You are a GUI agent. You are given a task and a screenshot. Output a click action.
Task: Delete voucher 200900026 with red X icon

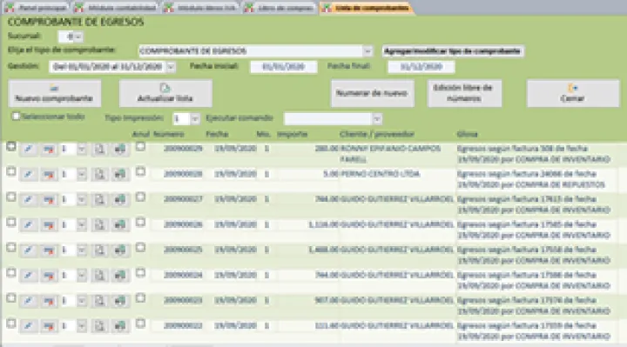coord(49,225)
